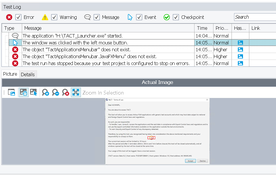The height and width of the screenshot is (175, 276).
Task: Toggle the Warning filter checkbox
Action: (x=54, y=17)
